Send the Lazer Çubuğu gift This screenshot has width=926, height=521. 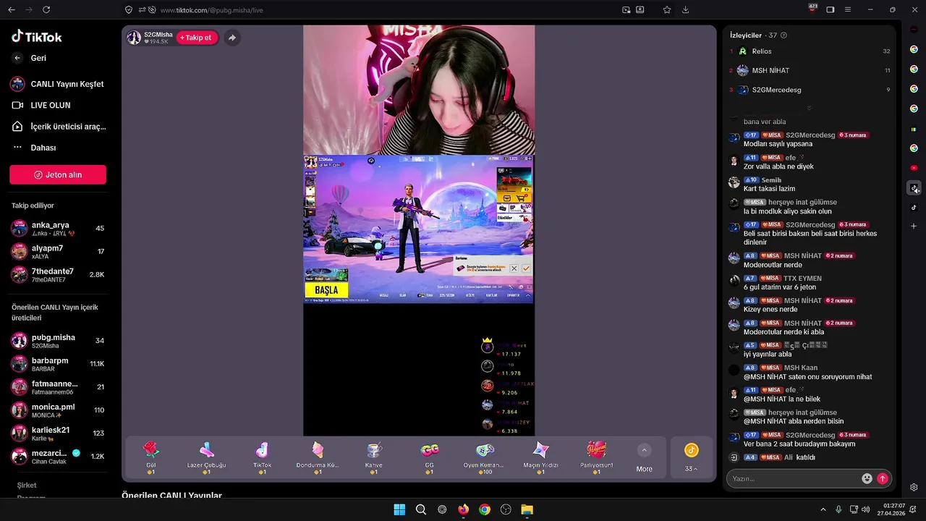pos(207,458)
